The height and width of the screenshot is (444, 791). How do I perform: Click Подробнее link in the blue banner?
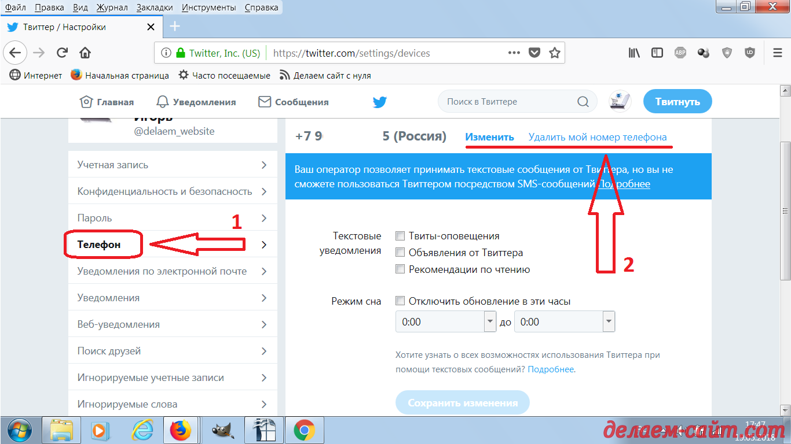[x=624, y=184]
